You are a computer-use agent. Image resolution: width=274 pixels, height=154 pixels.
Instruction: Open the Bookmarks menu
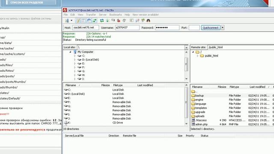[x=116, y=15]
